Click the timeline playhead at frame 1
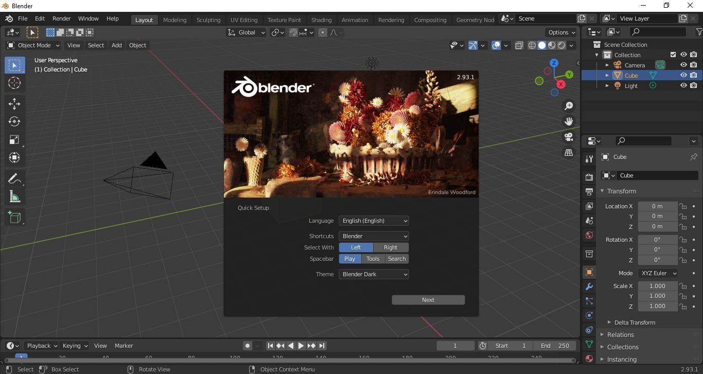 click(21, 357)
